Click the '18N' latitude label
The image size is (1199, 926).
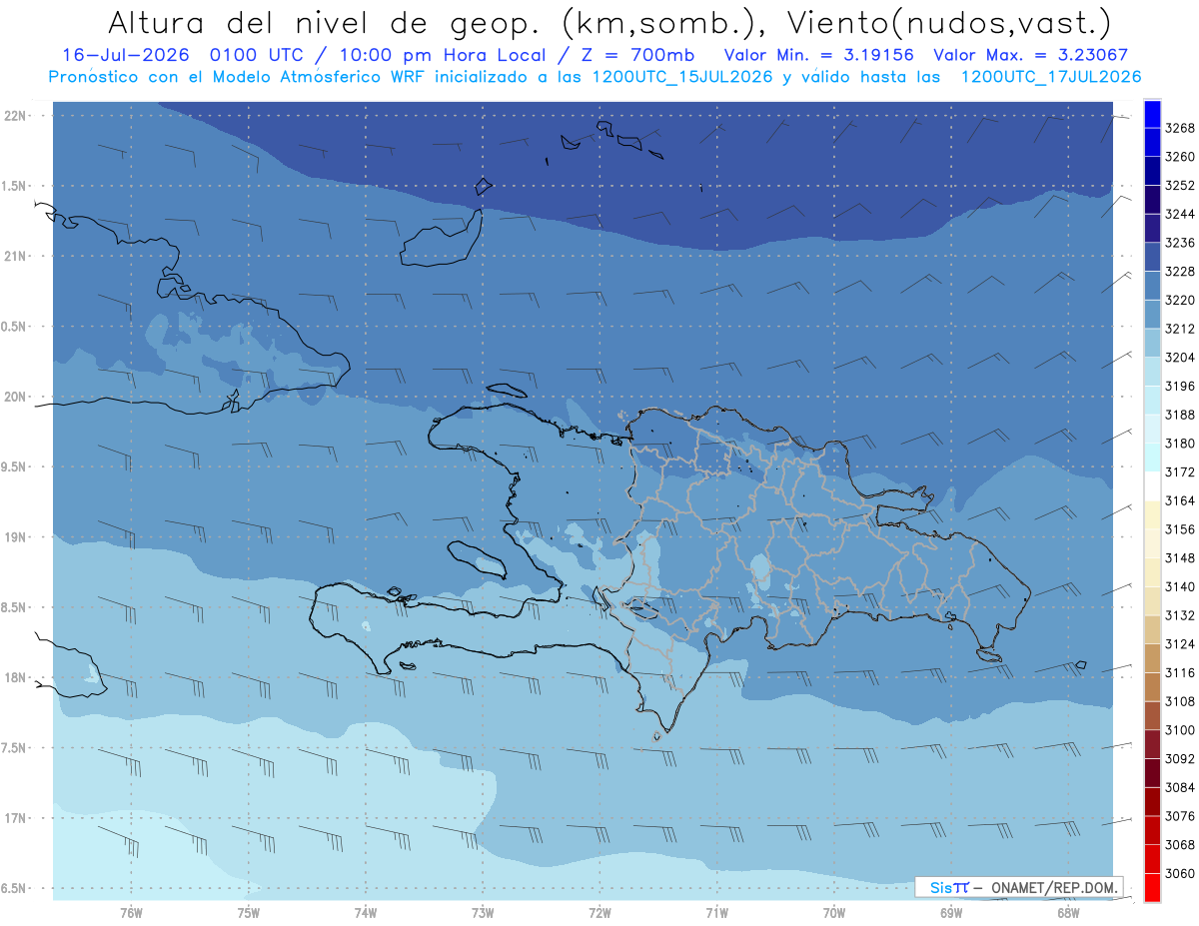pyautogui.click(x=16, y=677)
